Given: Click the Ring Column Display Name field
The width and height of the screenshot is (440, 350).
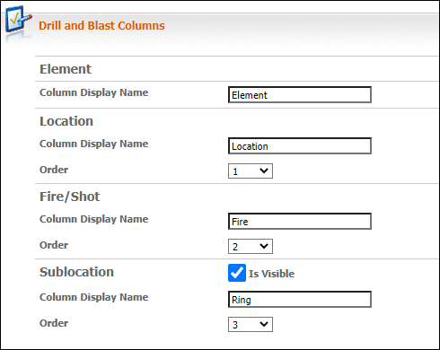Looking at the screenshot, I should [300, 300].
